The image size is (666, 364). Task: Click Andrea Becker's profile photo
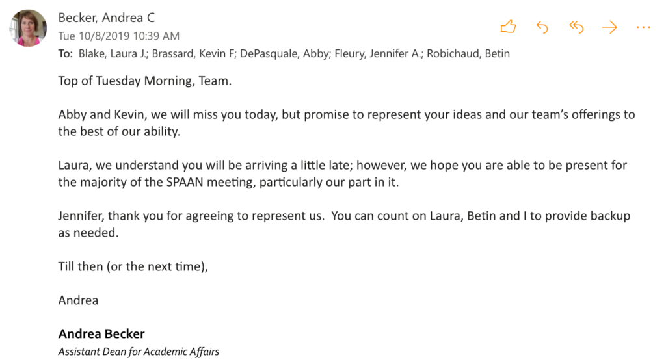[x=29, y=28]
